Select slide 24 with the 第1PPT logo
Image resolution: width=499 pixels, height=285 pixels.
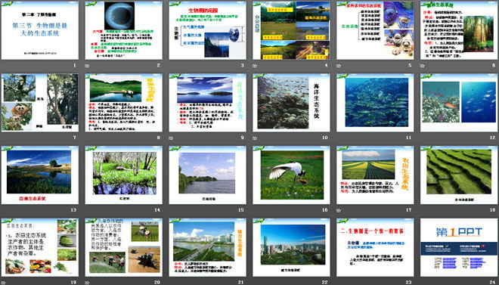tap(459, 247)
